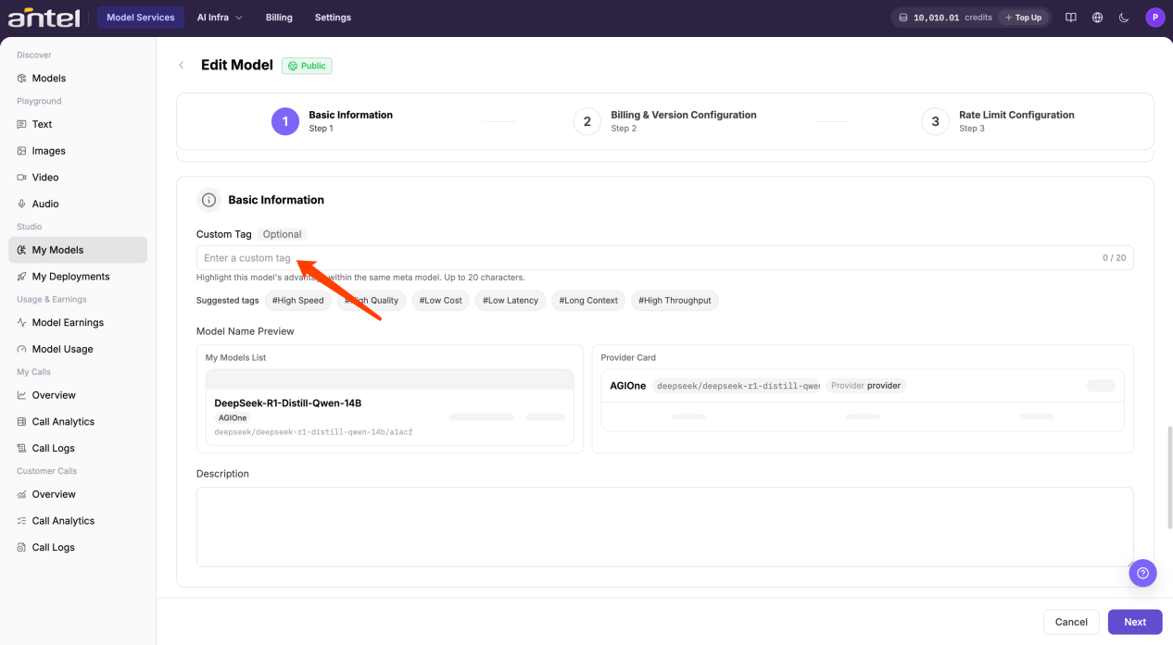Click the back arrow beside Edit Model
This screenshot has width=1173, height=645.
click(182, 65)
